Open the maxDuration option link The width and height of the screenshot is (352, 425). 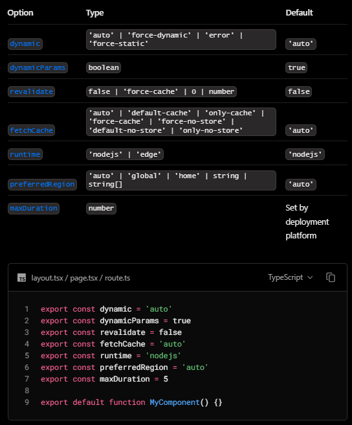(34, 209)
